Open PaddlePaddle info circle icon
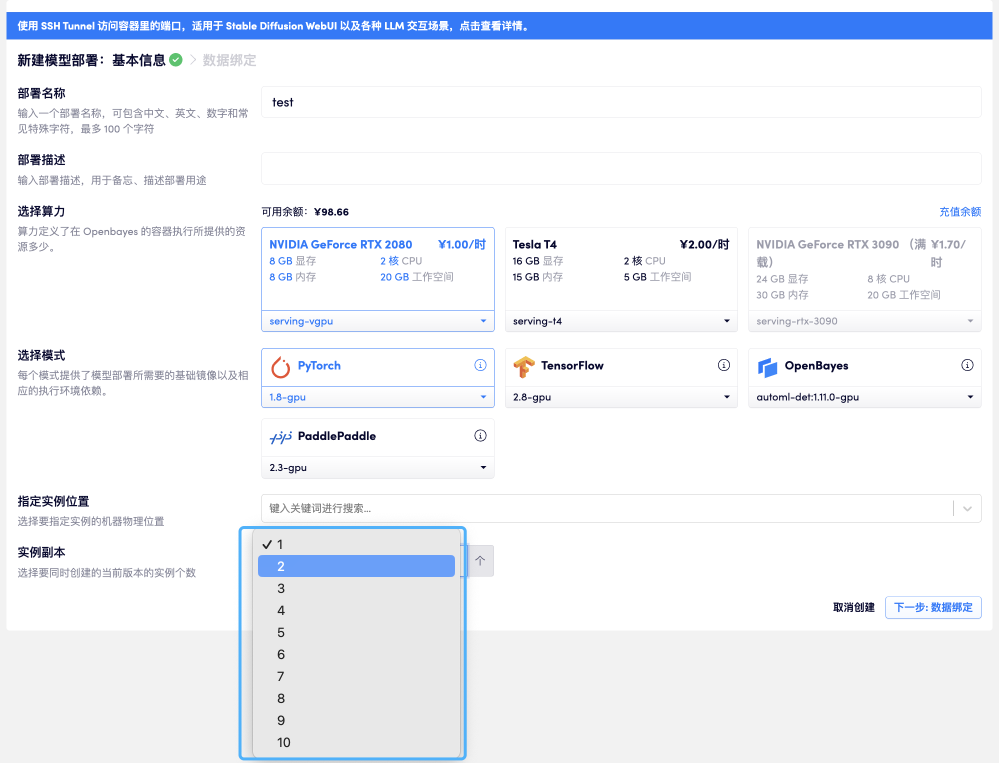Screen dimensions: 999x763 [x=480, y=435]
